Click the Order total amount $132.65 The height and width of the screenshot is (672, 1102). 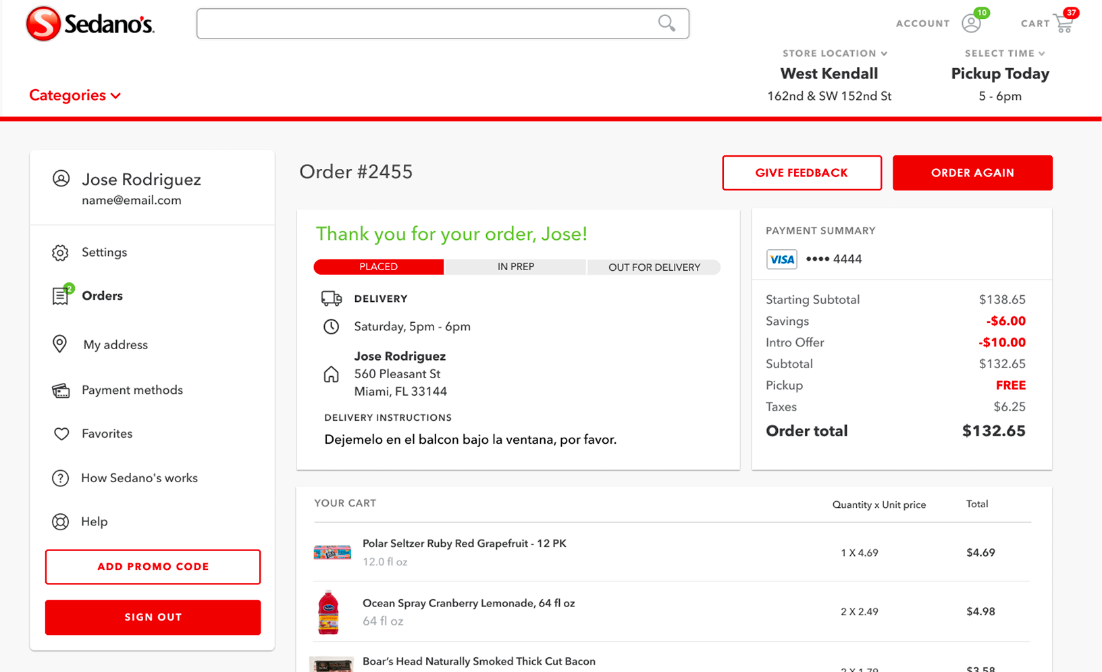tap(993, 431)
